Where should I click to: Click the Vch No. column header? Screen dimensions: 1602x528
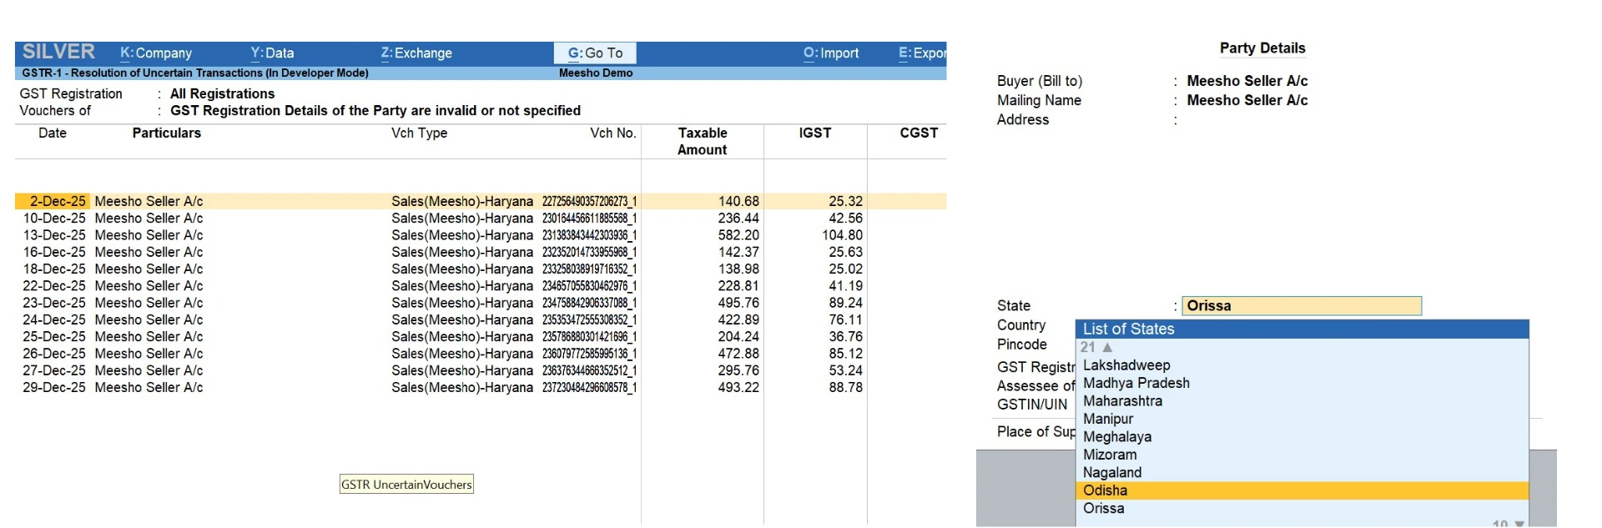point(612,133)
